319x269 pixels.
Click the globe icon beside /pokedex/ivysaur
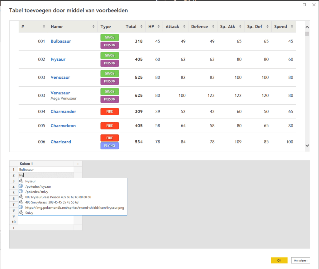[x=21, y=186]
